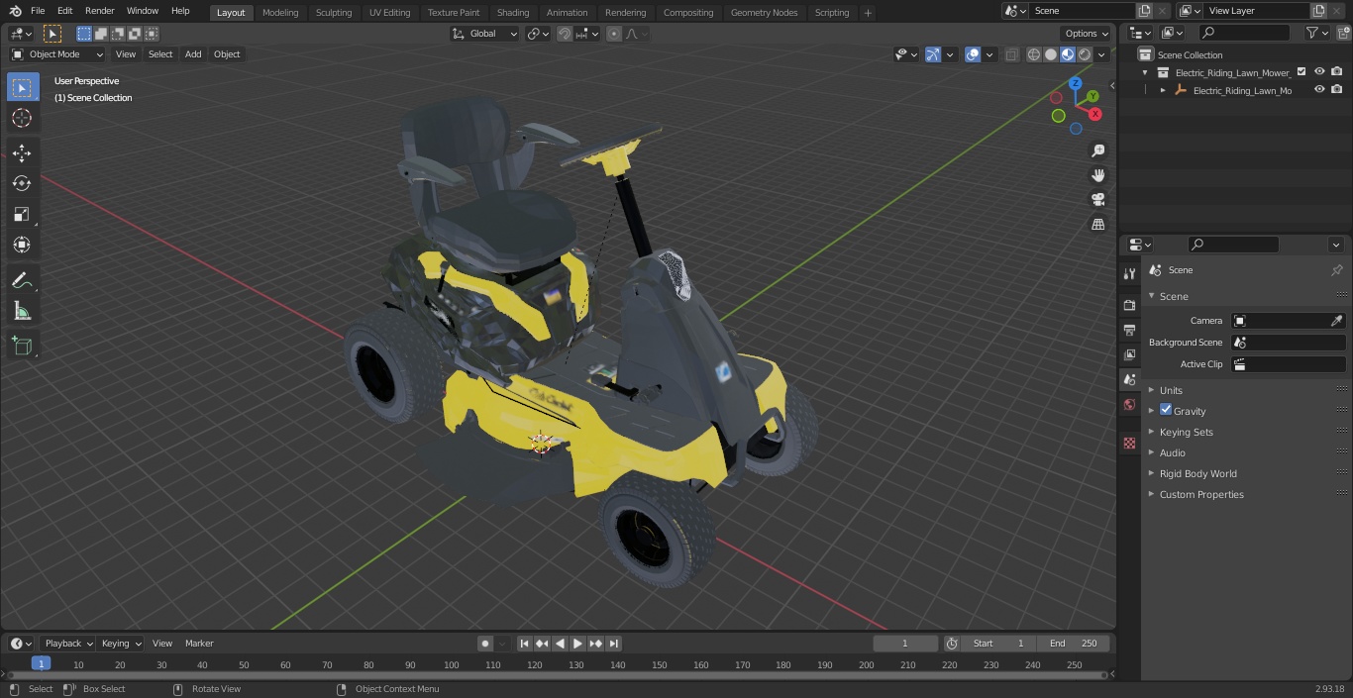Viewport: 1353px width, 698px height.
Task: Switch to the Modeling workspace tab
Action: pyautogui.click(x=280, y=13)
